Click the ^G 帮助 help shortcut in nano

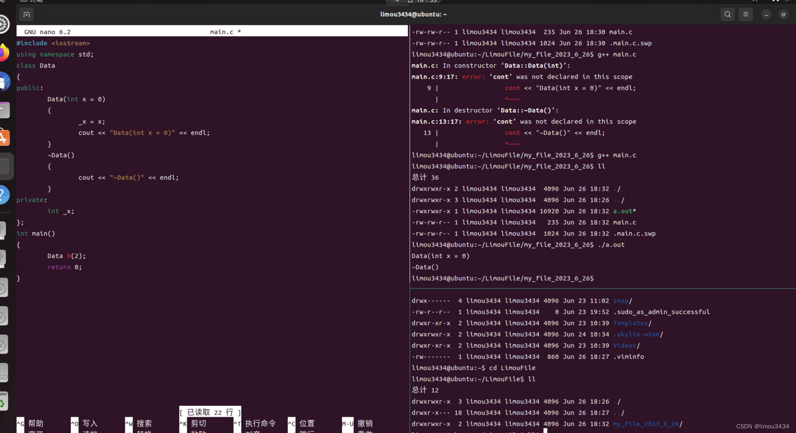30,423
